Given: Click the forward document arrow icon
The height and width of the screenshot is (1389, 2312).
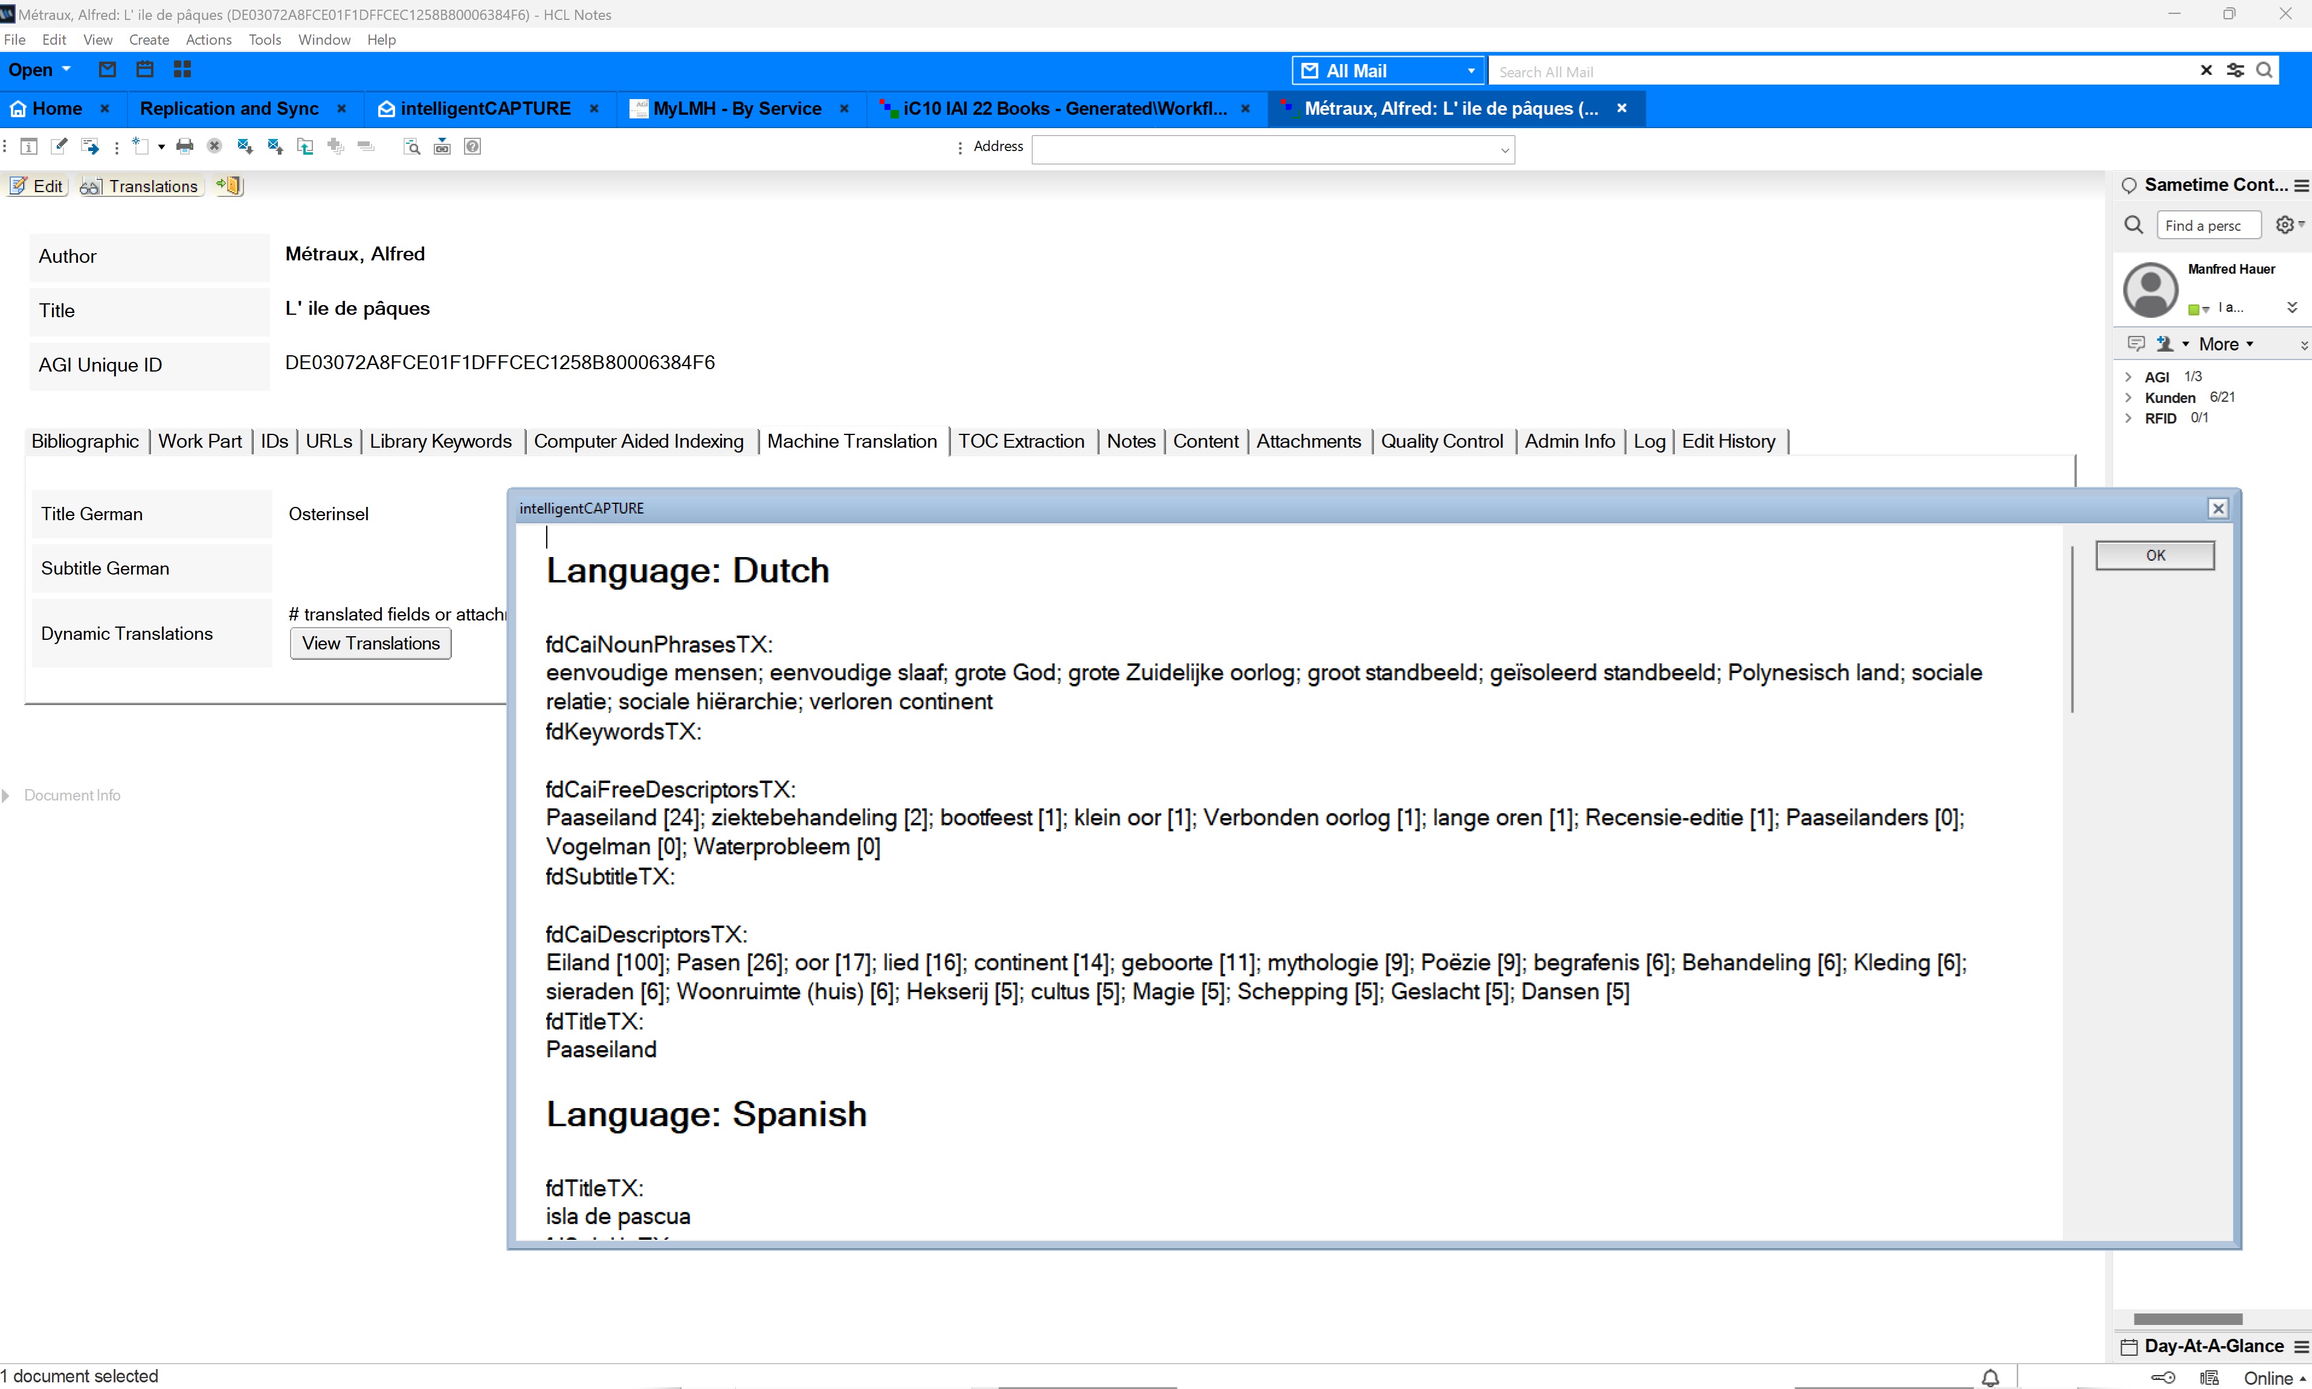Looking at the screenshot, I should pos(90,146).
